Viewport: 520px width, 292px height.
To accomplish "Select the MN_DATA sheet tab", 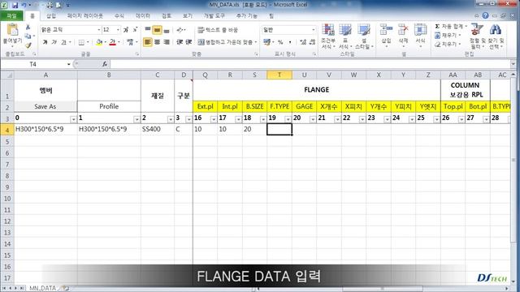I will click(x=42, y=288).
